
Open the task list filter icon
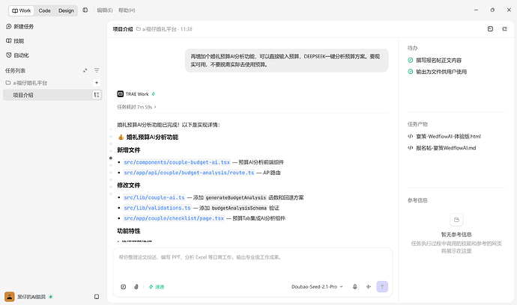[x=97, y=70]
